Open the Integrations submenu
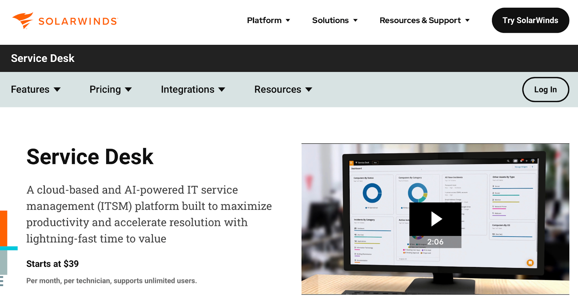Viewport: 578px width, 303px height. point(187,89)
